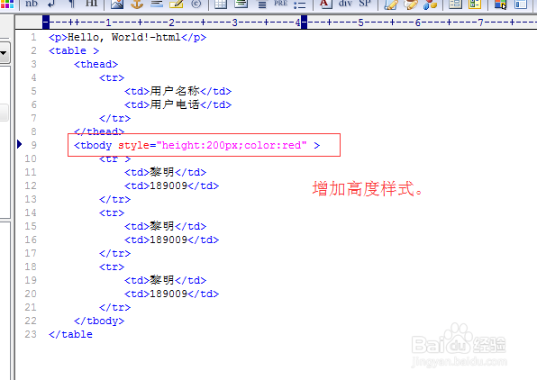This screenshot has height=380, width=537.
Task: Insert a special character with the copyright icon
Action: 196,4
